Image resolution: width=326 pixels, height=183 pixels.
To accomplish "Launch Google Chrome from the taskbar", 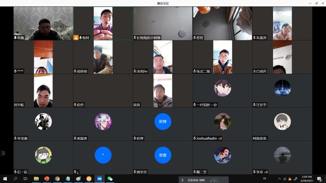I will (57, 179).
